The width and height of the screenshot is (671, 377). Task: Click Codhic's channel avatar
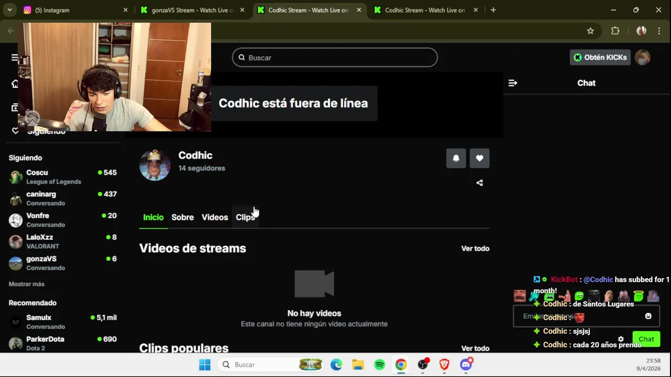point(155,165)
